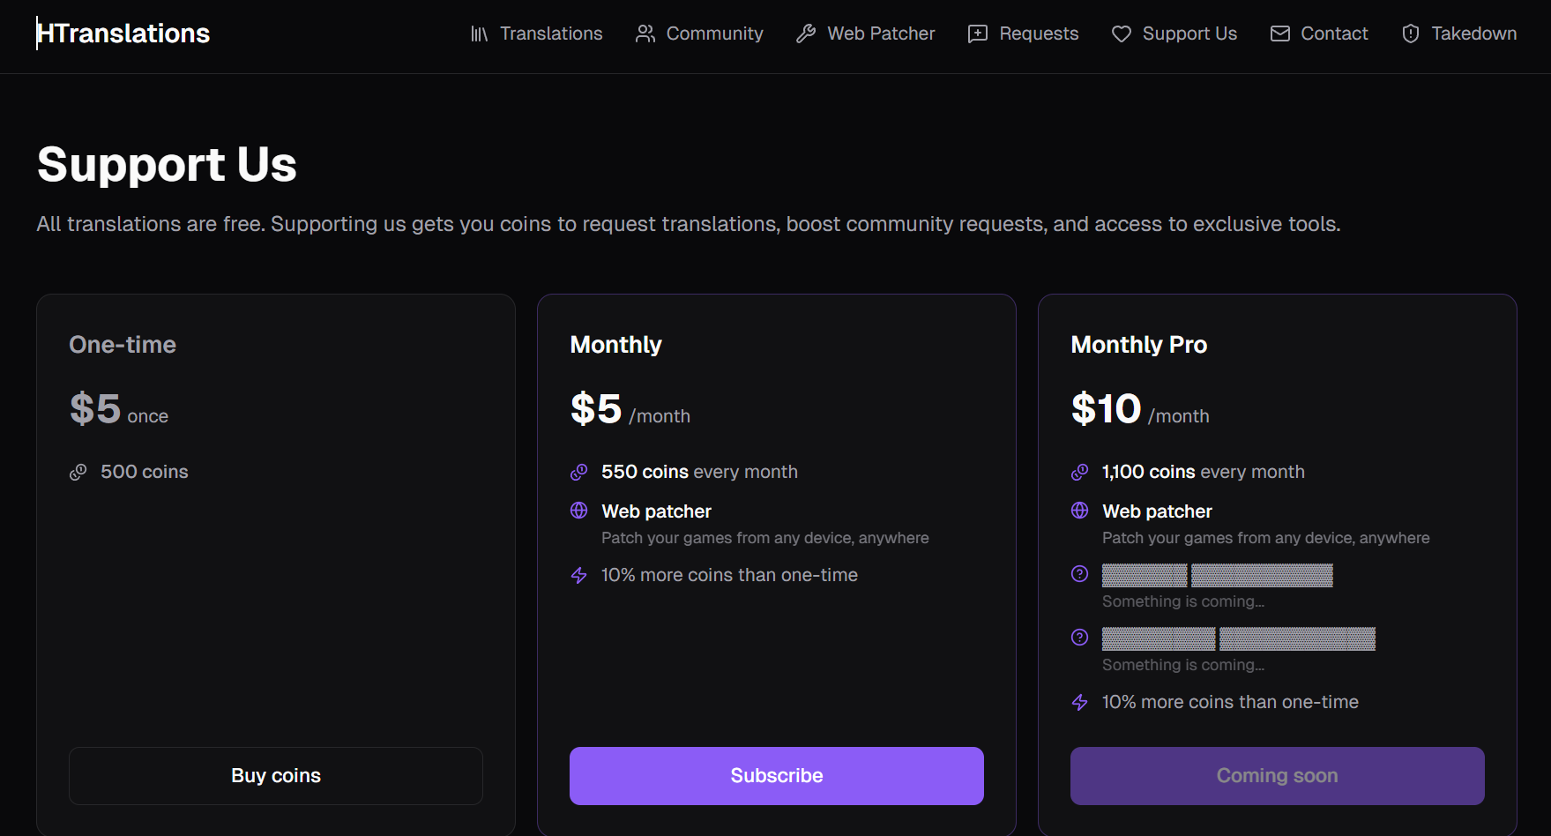
Task: Click 'Web patcher' feature in Monthly plan
Action: pos(656,511)
